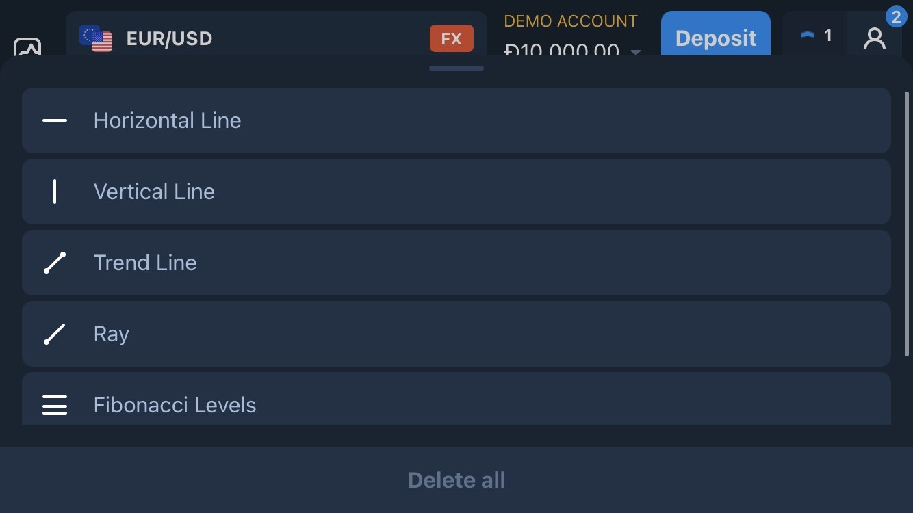Click the Trend Line two-point icon
The image size is (913, 513).
tap(55, 263)
